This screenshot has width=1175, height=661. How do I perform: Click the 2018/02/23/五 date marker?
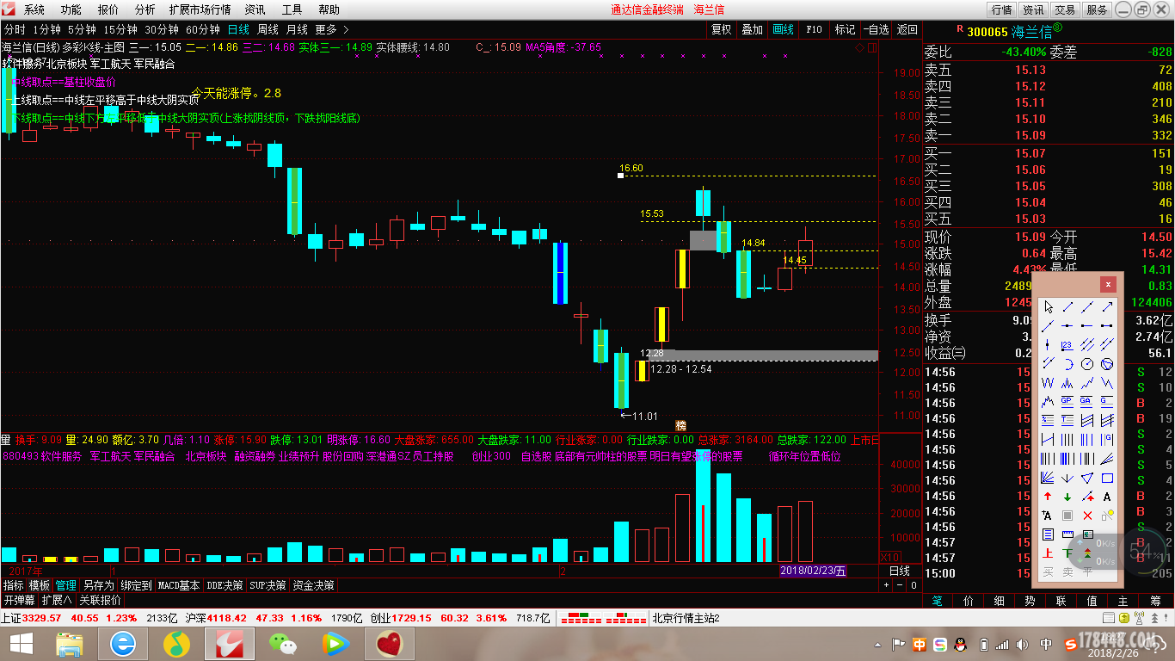[814, 571]
